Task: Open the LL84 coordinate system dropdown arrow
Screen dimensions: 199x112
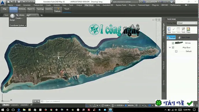Action: 110,105
